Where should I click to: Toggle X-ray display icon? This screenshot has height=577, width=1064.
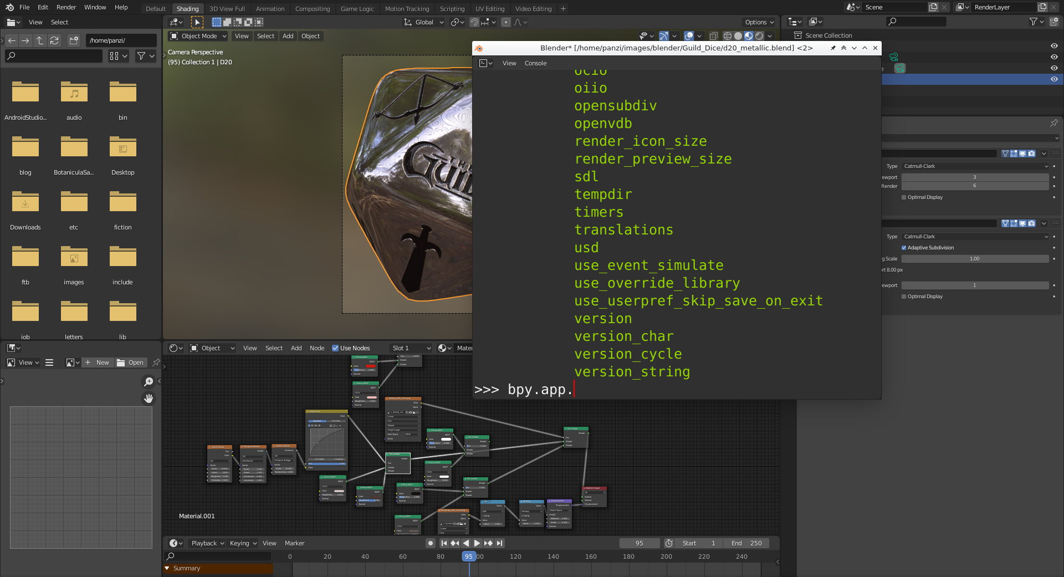(714, 36)
